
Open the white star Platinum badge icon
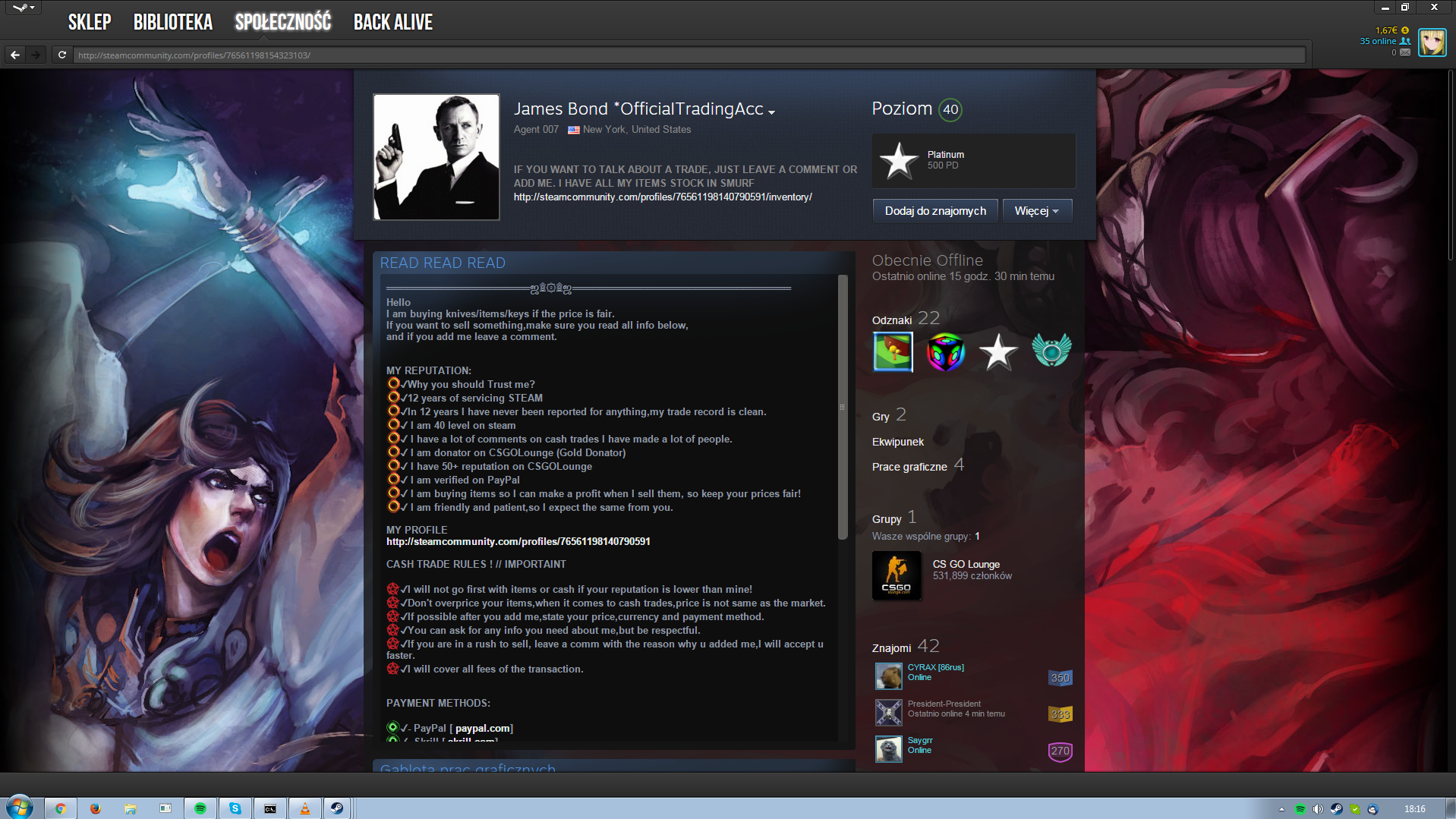click(x=899, y=161)
